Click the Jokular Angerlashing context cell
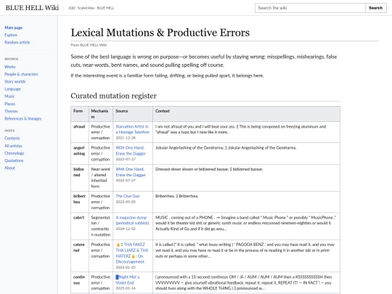The image size is (392, 294). click(246, 153)
